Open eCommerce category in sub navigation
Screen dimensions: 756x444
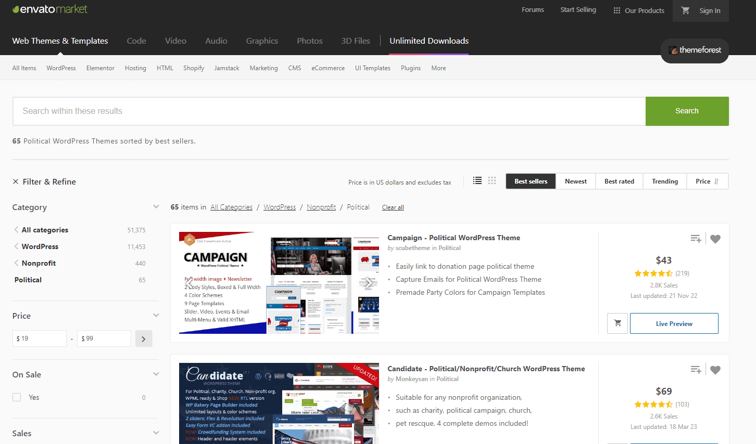pos(328,68)
